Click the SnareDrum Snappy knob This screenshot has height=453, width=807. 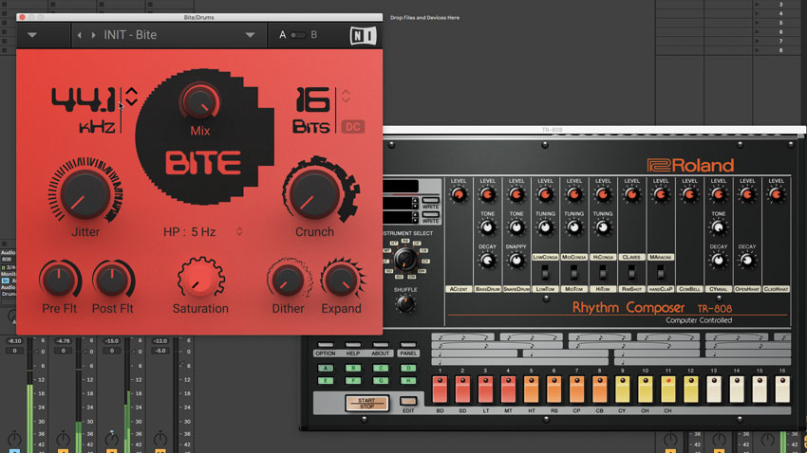pyautogui.click(x=516, y=261)
